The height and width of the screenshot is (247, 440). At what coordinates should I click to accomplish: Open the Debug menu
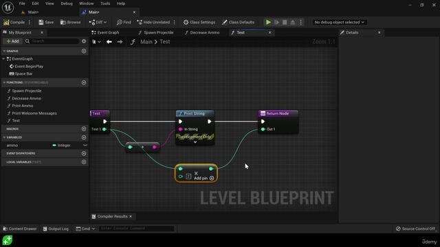[67, 3]
